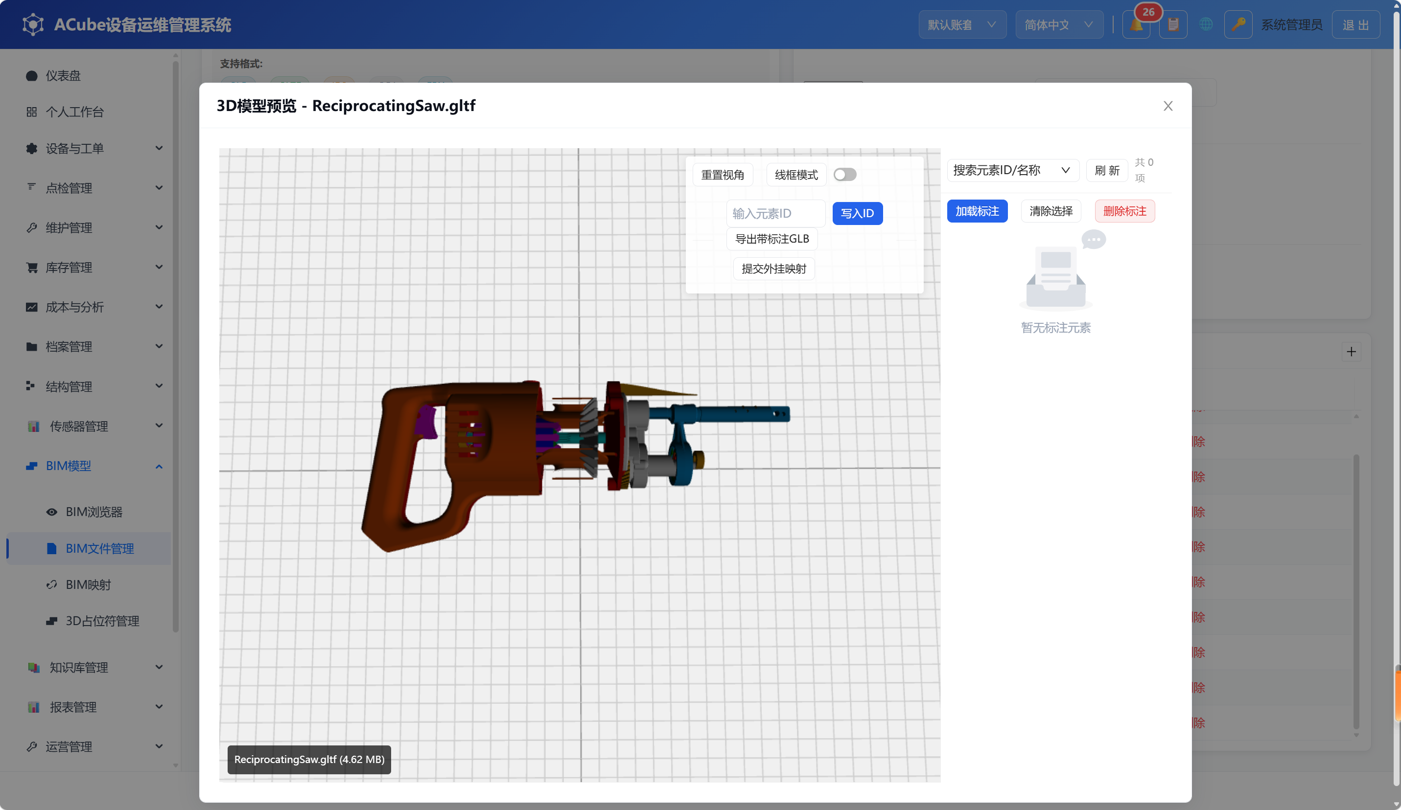Expand the 点检管理 menu chevron

pos(159,188)
